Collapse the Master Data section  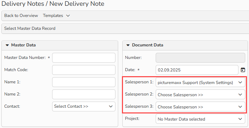pyautogui.click(x=7, y=45)
